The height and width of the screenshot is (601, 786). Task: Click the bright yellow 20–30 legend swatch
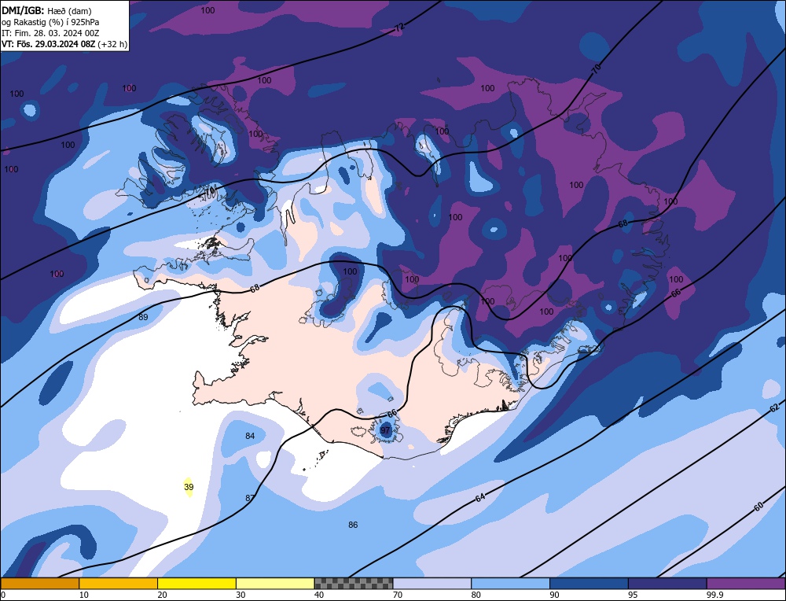[x=196, y=584]
